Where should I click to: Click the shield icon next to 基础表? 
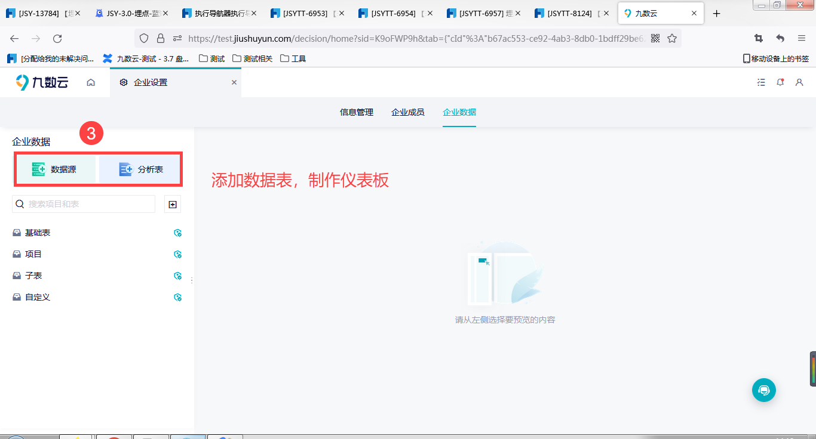[177, 233]
